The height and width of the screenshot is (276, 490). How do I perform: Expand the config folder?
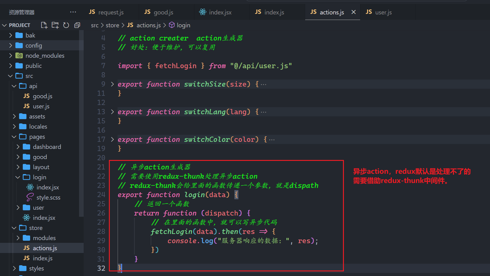[x=42, y=45]
